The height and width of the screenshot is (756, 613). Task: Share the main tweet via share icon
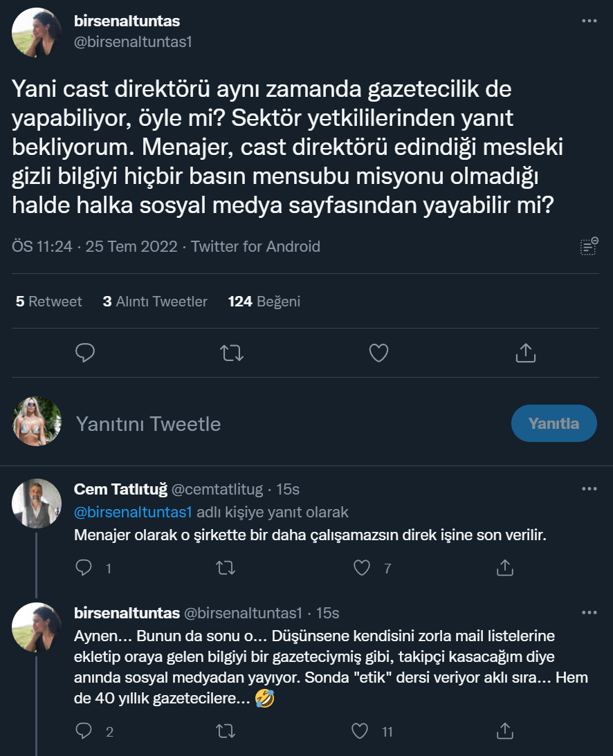point(526,353)
